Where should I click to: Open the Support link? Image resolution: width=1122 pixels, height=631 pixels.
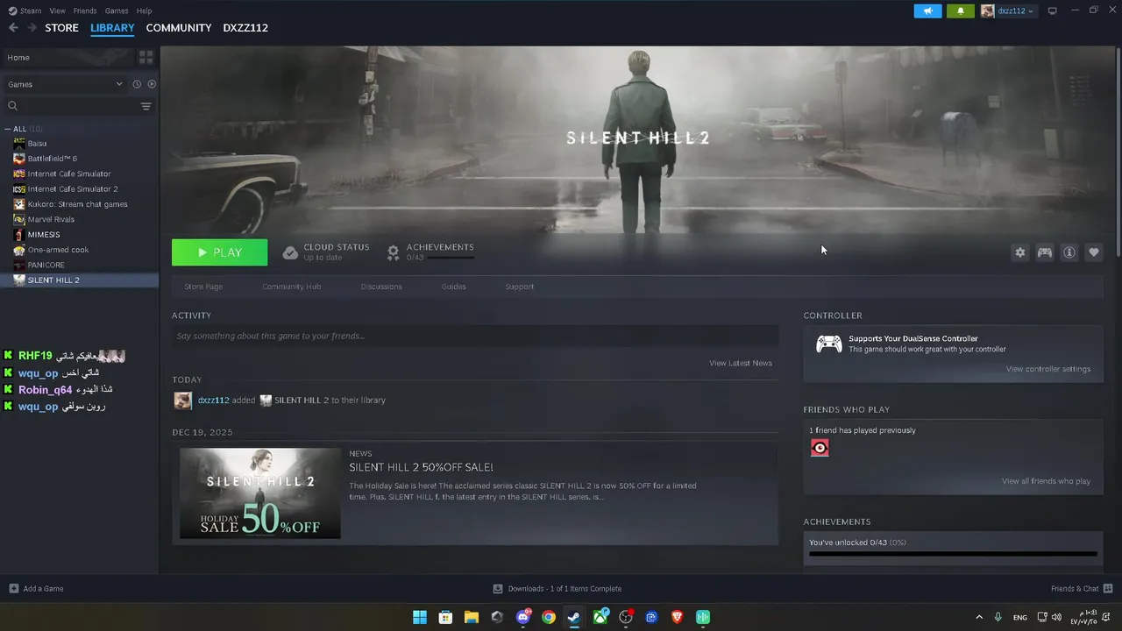click(x=519, y=287)
